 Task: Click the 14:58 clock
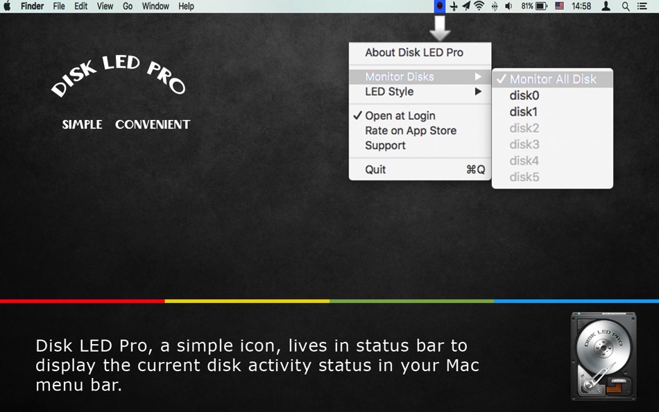[x=581, y=6]
